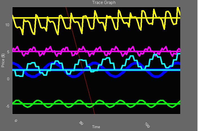Click the 0 tick on Time axis
198x131 pixels.
coord(16,120)
